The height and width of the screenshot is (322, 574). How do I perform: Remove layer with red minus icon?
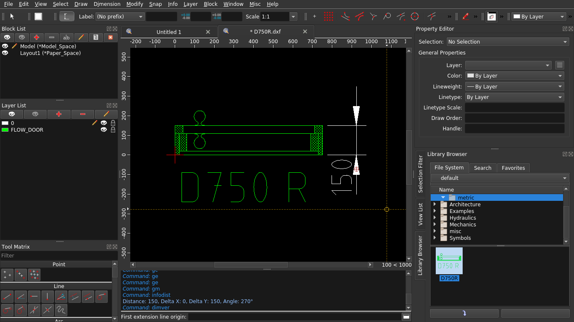coord(82,114)
